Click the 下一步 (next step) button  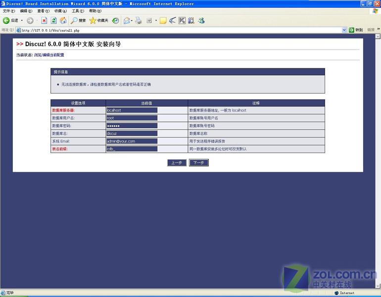(199, 162)
